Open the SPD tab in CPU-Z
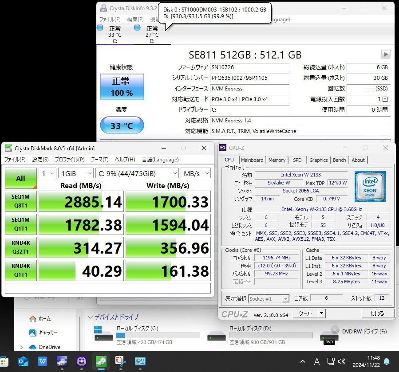 pyautogui.click(x=297, y=160)
